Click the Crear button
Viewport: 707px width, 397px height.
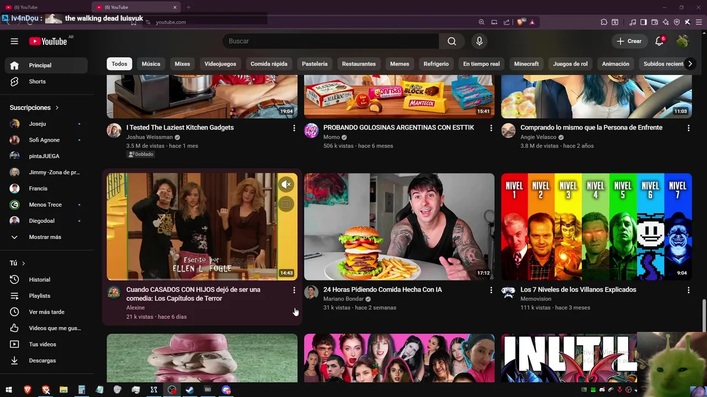629,41
